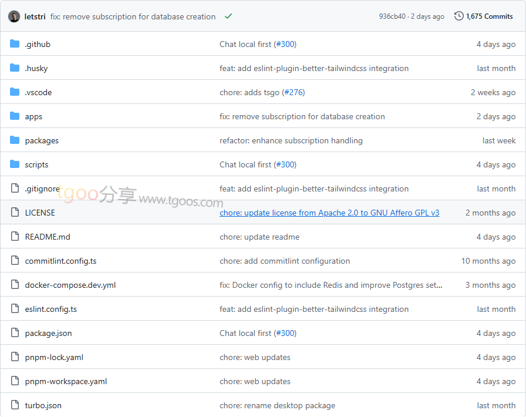
Task: Open the README.md file
Action: click(48, 237)
